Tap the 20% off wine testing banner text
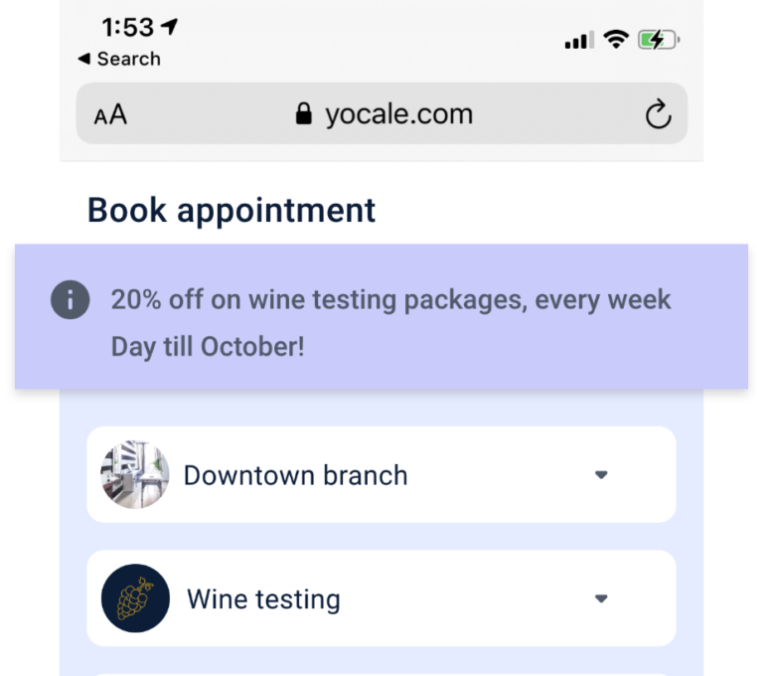This screenshot has width=763, height=676. coord(390,322)
